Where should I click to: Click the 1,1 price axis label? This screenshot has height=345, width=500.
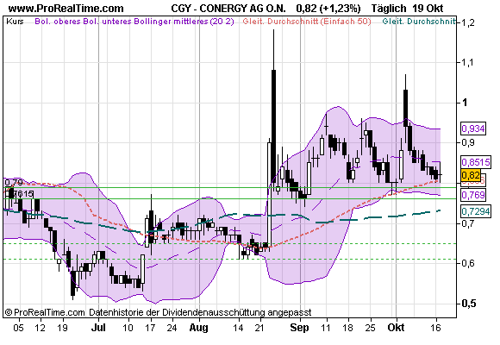coord(467,63)
